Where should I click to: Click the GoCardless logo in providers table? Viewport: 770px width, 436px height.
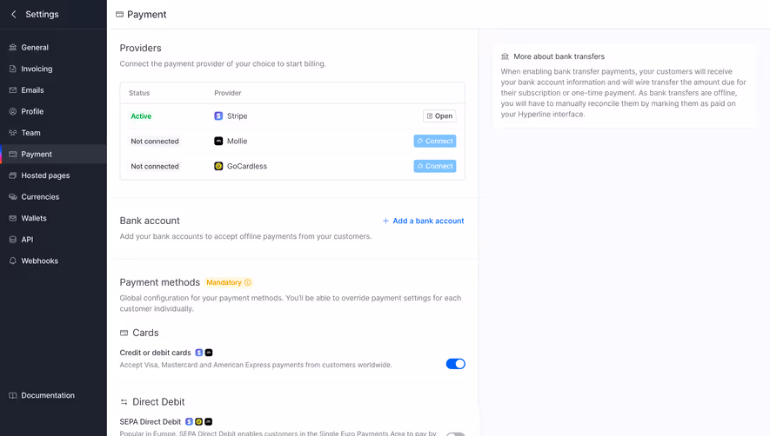218,166
